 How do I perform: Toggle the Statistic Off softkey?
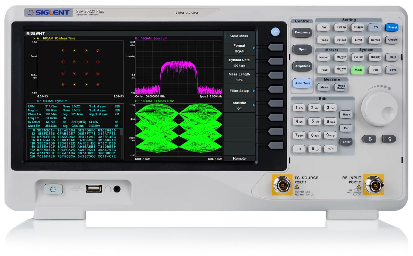click(239, 105)
